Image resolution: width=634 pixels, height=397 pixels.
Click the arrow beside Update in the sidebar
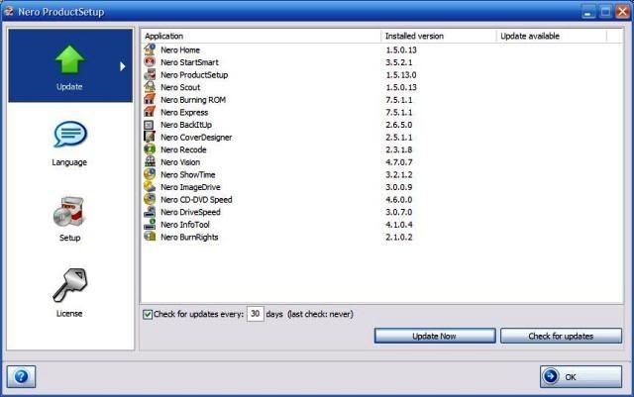tap(123, 66)
